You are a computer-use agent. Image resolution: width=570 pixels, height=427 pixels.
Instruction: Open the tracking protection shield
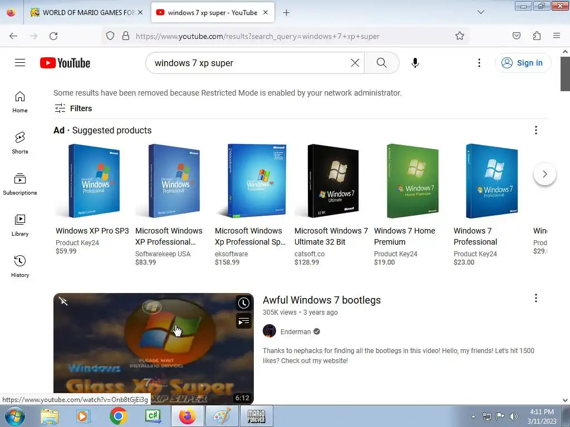click(110, 36)
